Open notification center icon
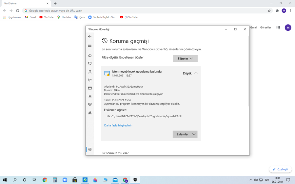Image resolution: width=295 pixels, height=184 pixels. (288, 180)
